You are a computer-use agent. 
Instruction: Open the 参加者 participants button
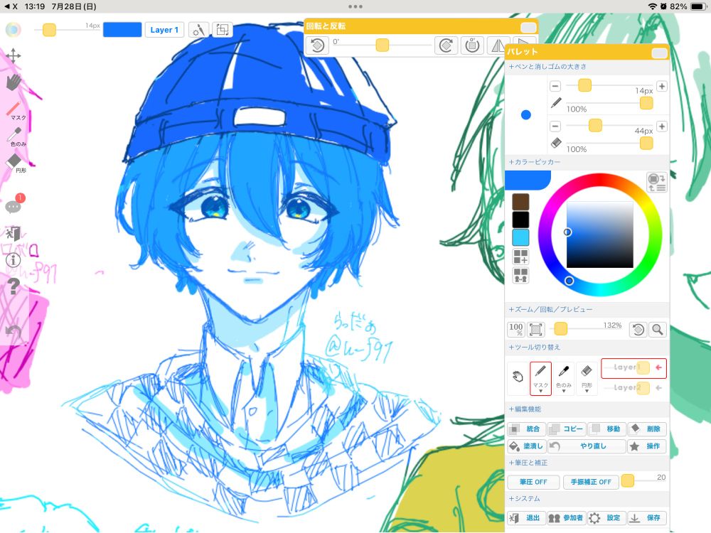click(567, 517)
